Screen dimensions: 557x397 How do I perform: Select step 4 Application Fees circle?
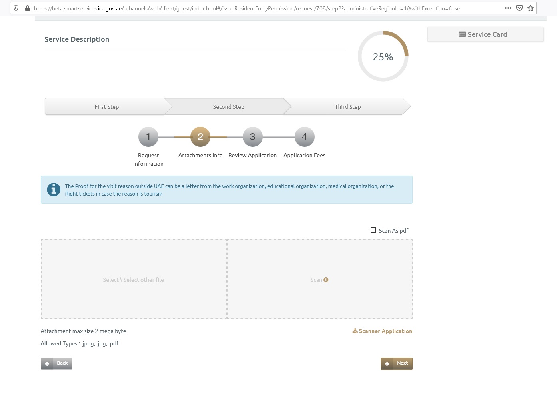pos(304,136)
